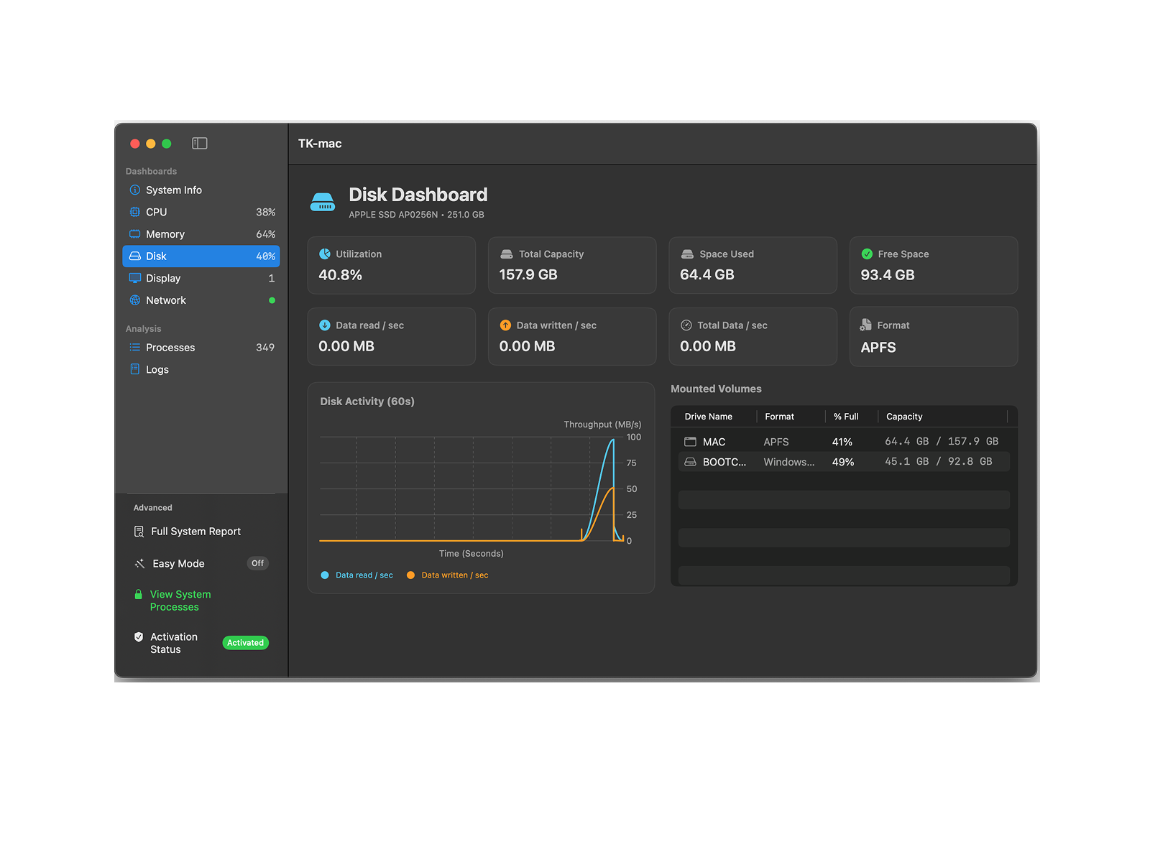
Task: Toggle the sidebar panel icon
Action: pos(200,144)
